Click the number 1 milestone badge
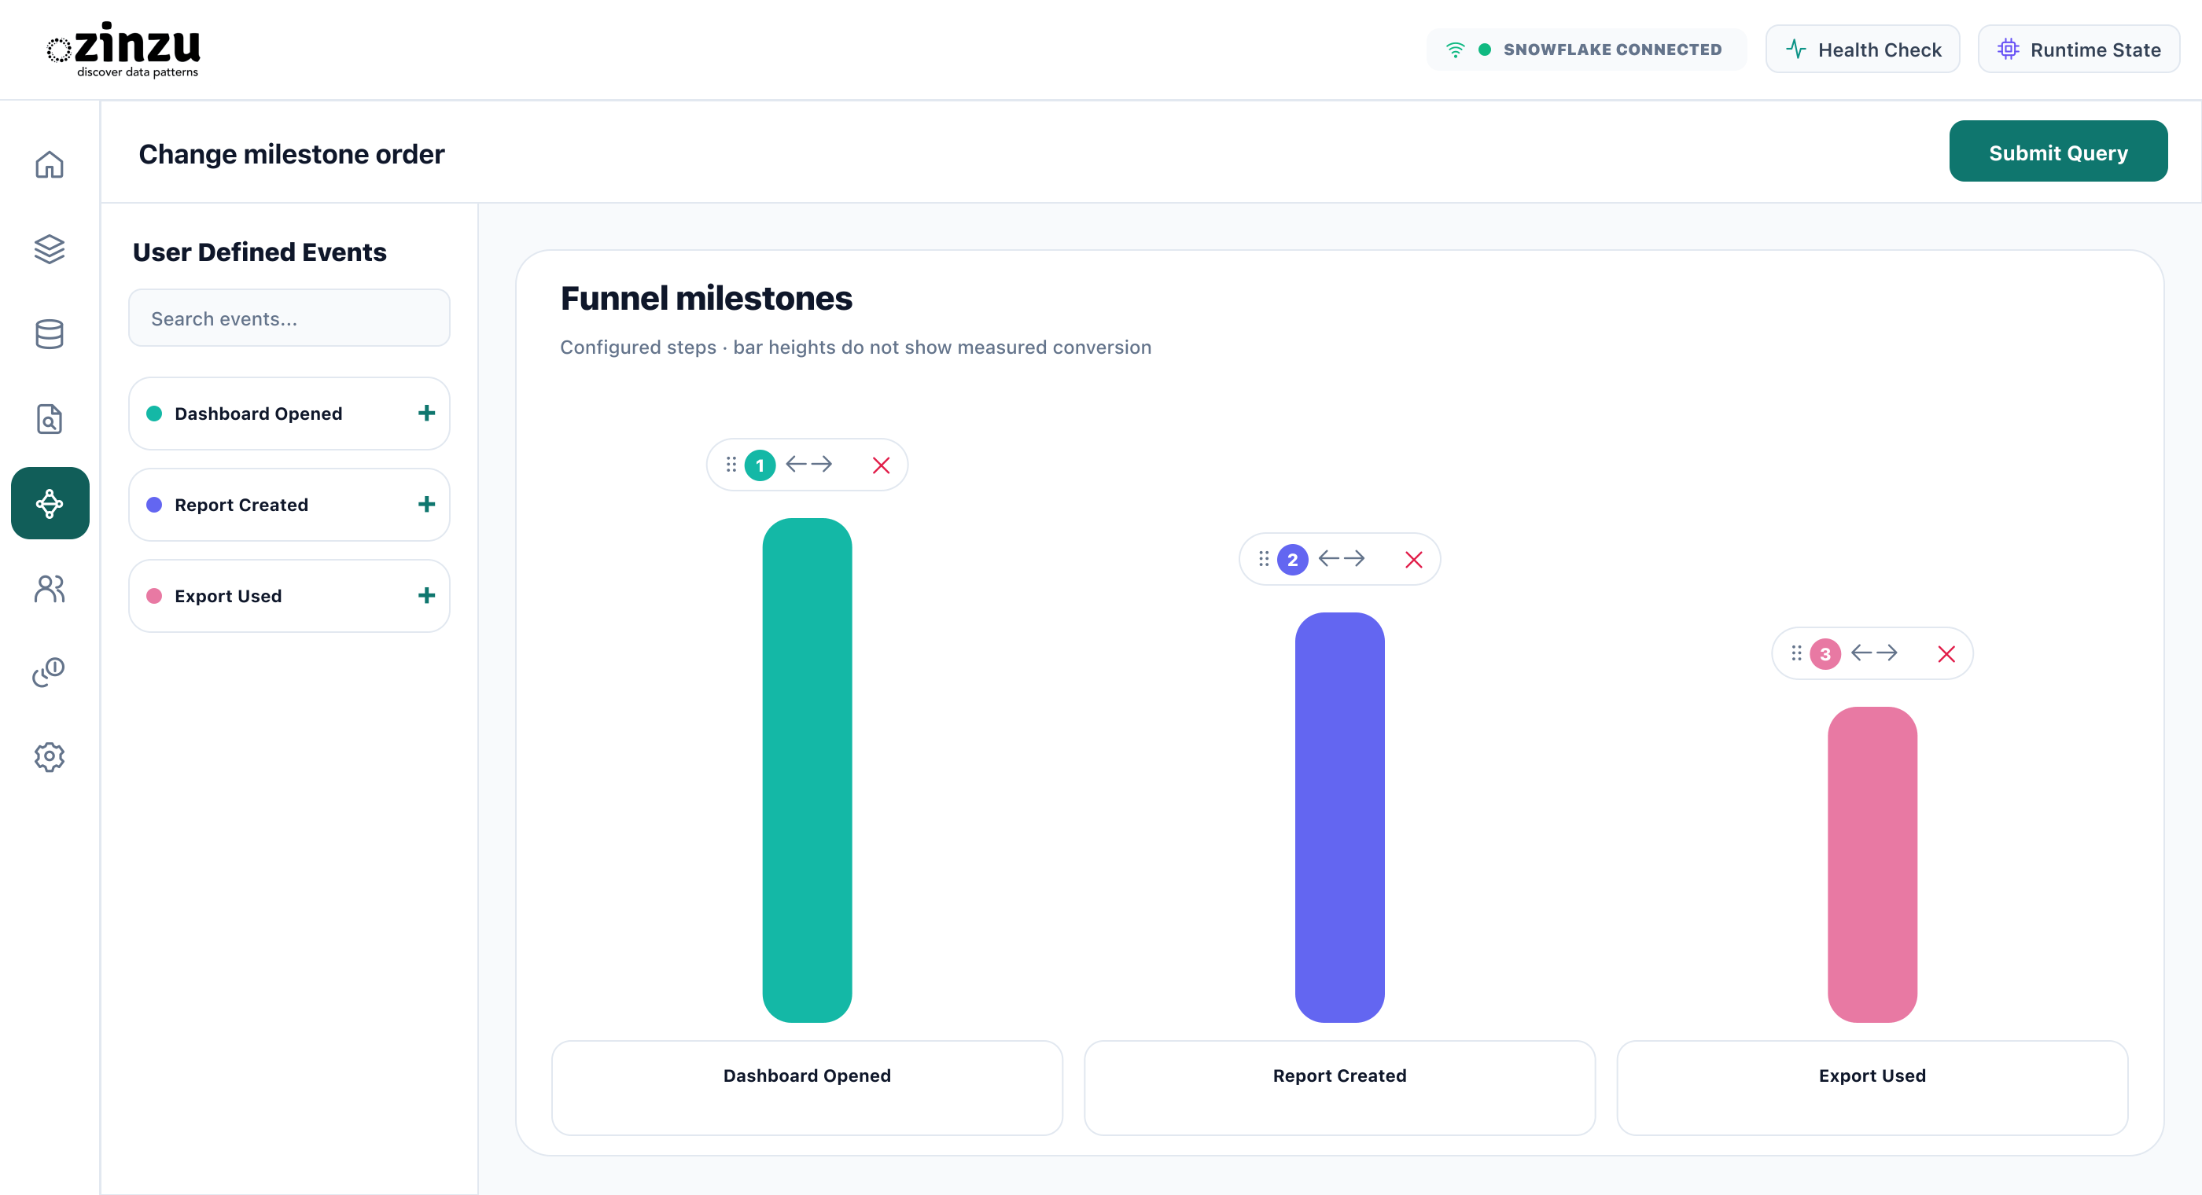2202x1195 pixels. (760, 465)
